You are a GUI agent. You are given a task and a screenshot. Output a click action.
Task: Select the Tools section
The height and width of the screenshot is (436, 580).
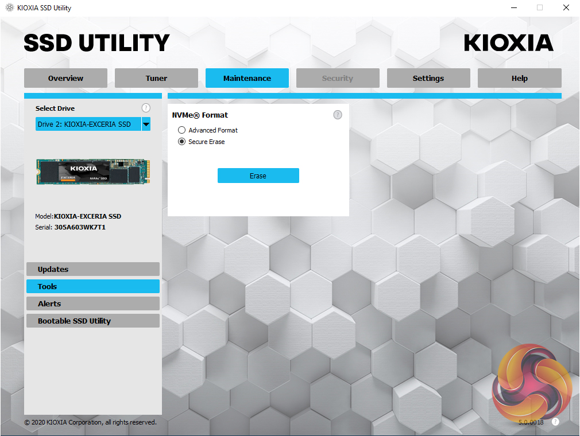(x=93, y=286)
